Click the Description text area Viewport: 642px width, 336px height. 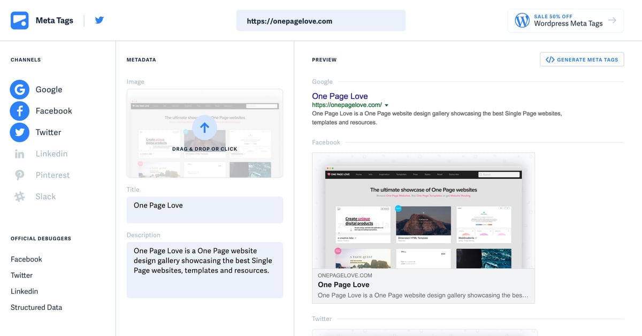[205, 270]
